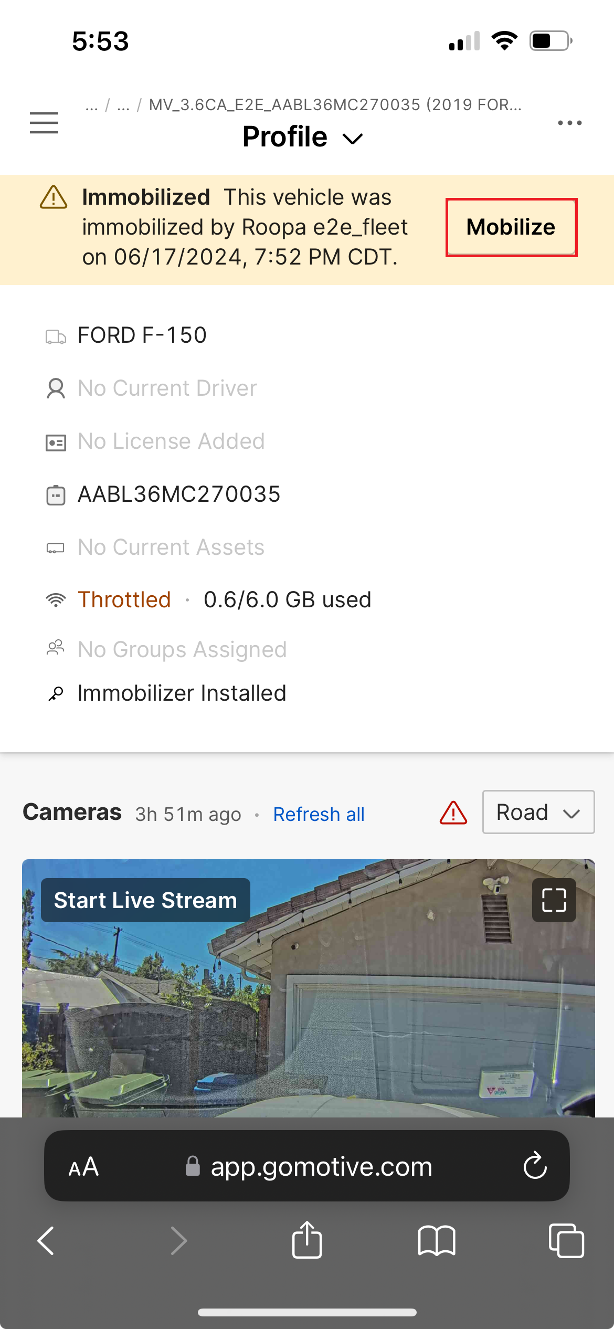Reload the page in Safari
This screenshot has width=614, height=1329.
click(535, 1166)
